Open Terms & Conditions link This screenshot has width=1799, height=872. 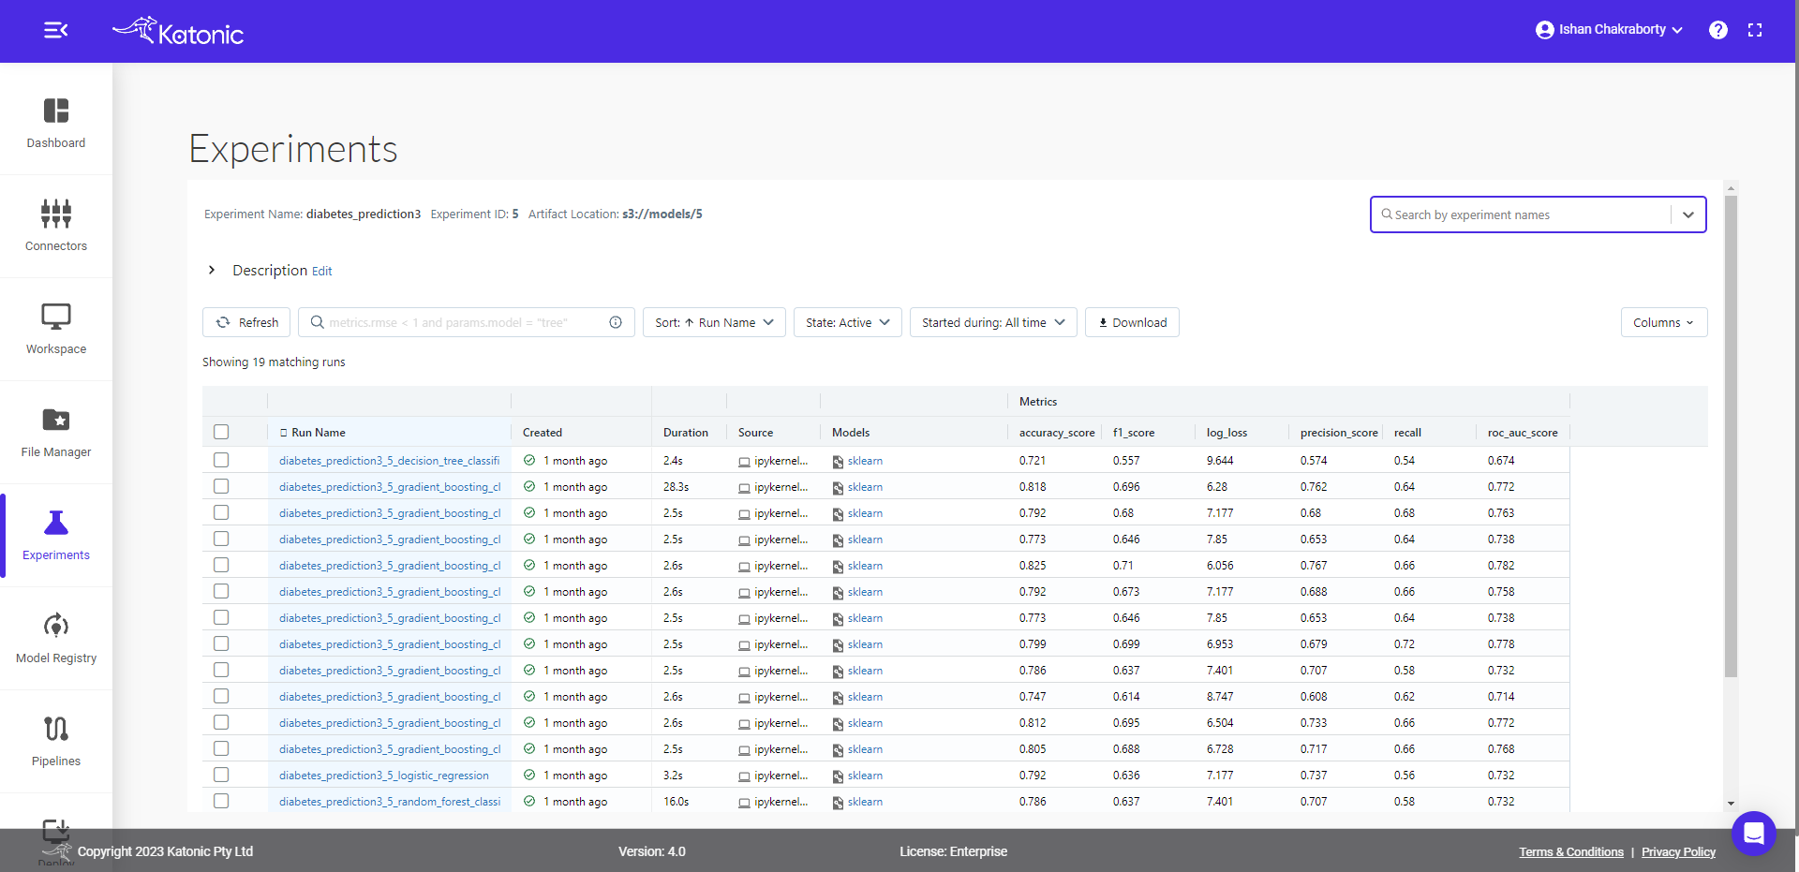tap(1571, 851)
